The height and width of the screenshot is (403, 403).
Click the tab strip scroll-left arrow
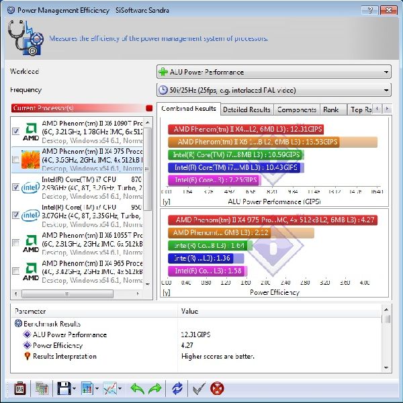[377, 109]
